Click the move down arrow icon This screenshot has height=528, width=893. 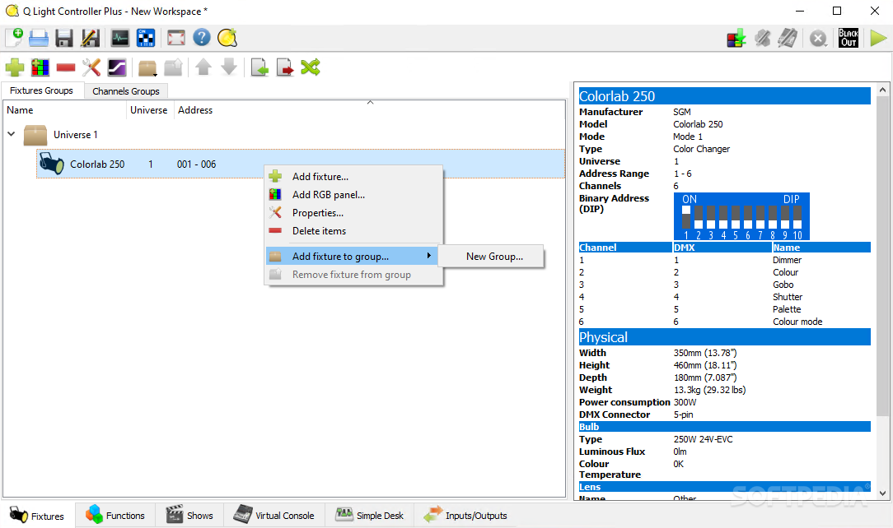coord(229,67)
